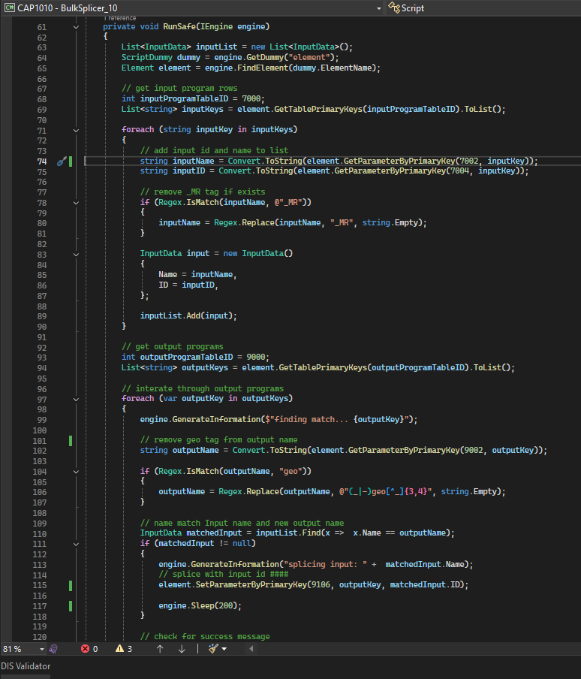Open the DIS Validator tab

[26, 665]
